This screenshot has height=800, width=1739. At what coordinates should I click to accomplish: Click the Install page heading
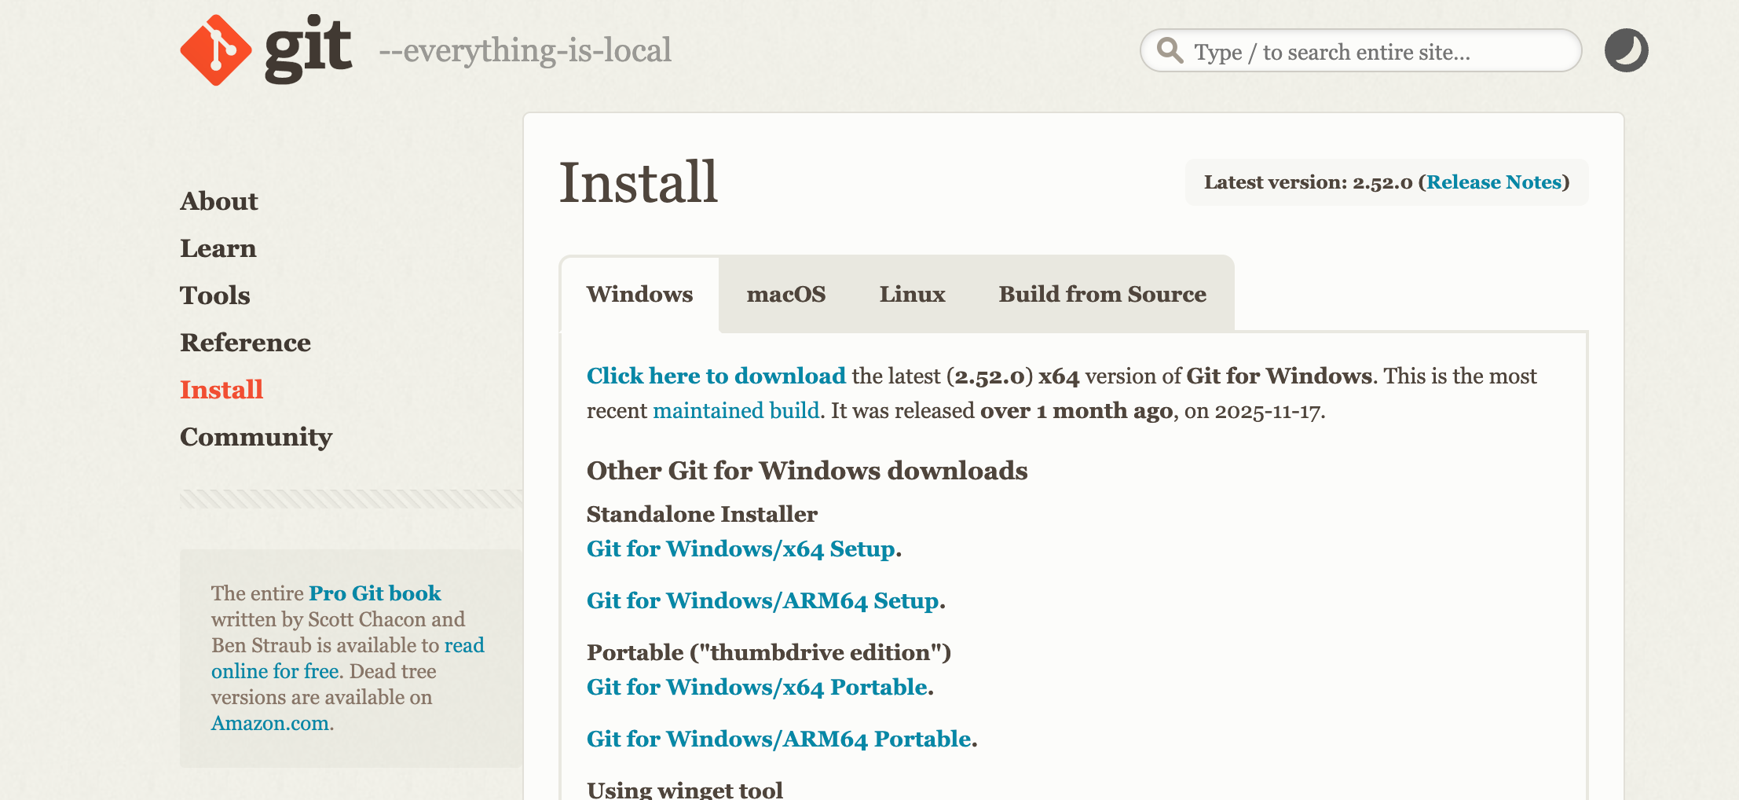(639, 182)
